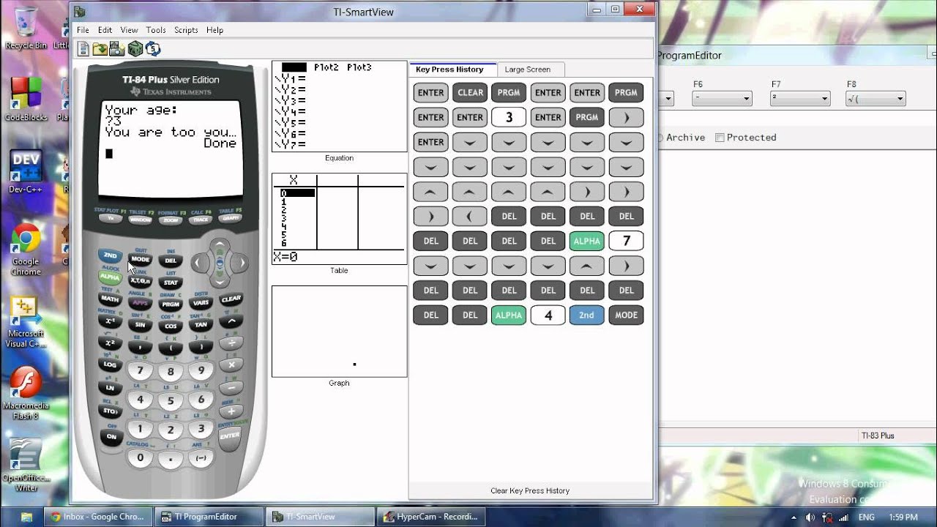Click the blue circular arrow toolbar icon

[152, 49]
